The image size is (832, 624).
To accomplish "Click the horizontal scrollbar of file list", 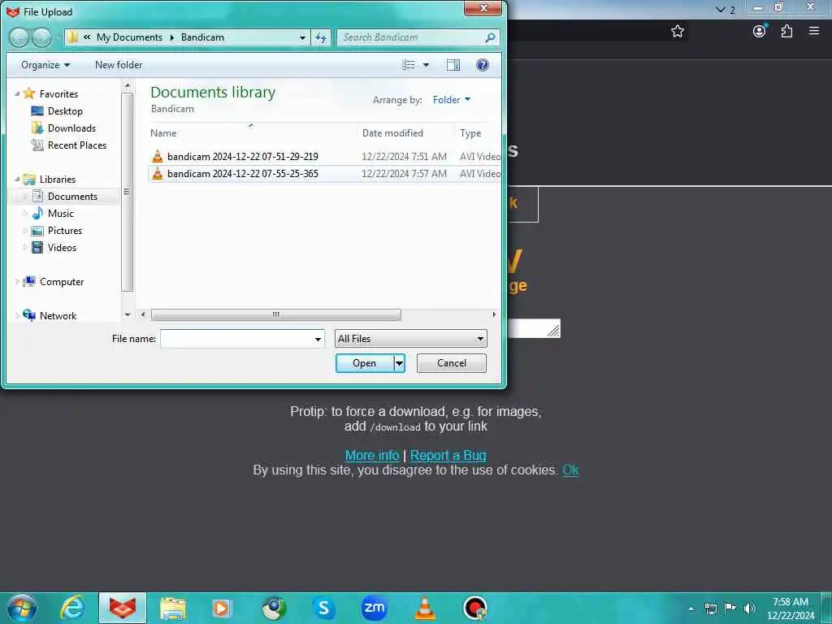I will (276, 314).
